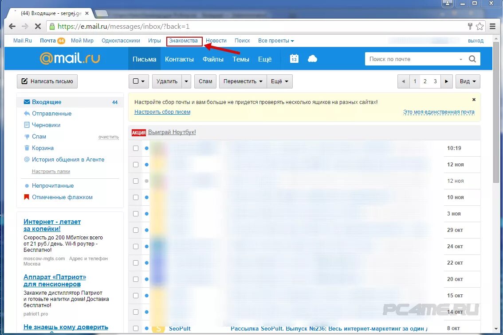Show Непрочитанные messages filter

[x=53, y=186]
